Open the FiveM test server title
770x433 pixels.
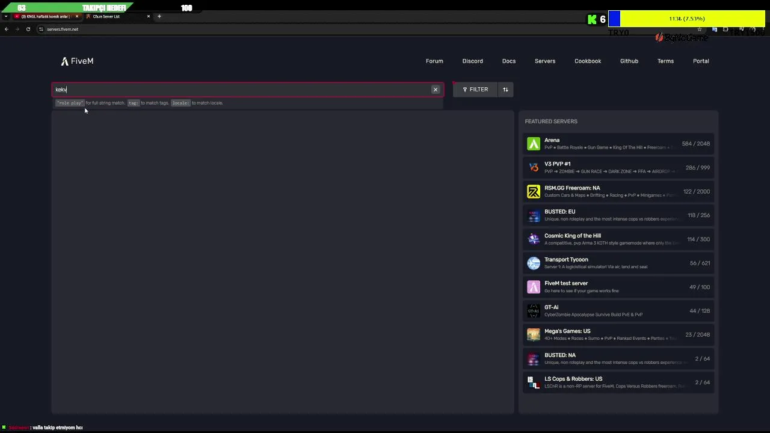coord(566,283)
